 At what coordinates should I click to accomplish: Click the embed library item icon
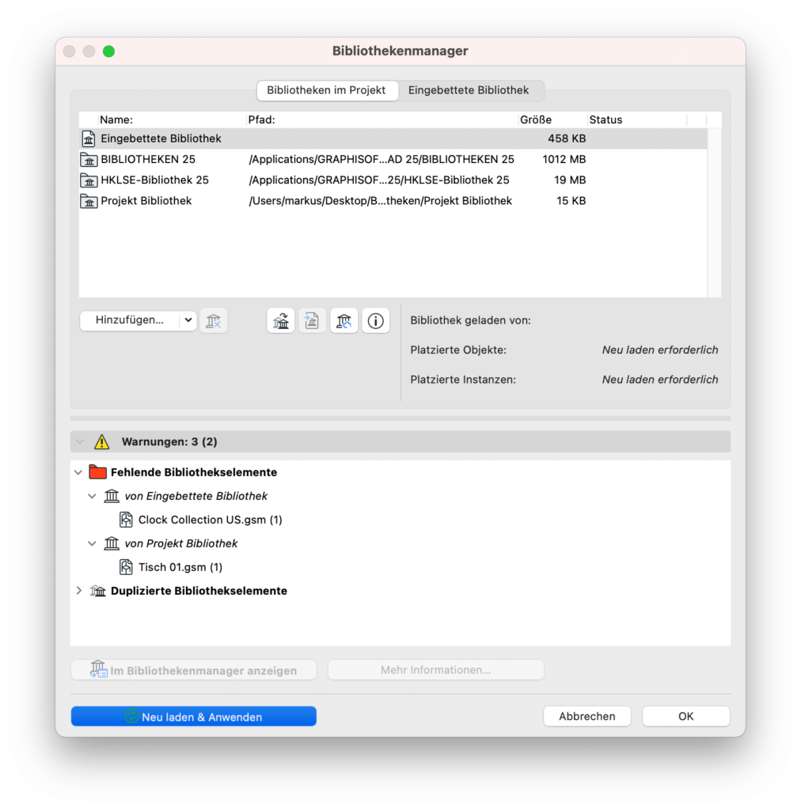pos(280,320)
